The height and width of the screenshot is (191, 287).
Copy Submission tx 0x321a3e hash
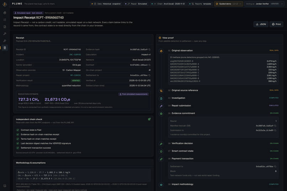click(x=275, y=130)
